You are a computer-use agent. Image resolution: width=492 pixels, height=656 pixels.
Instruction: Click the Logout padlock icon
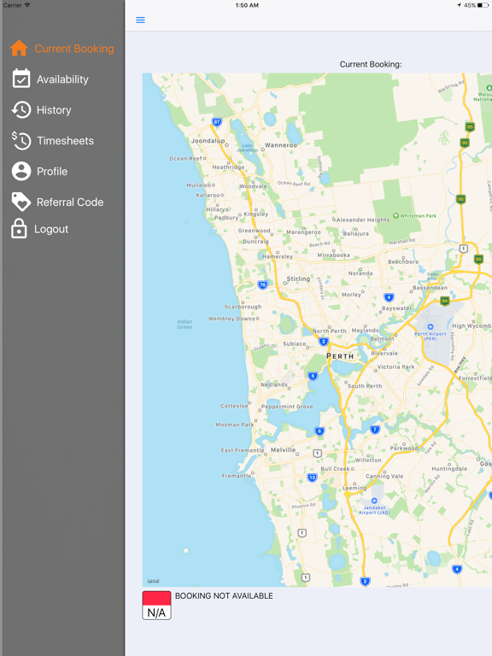pos(19,228)
